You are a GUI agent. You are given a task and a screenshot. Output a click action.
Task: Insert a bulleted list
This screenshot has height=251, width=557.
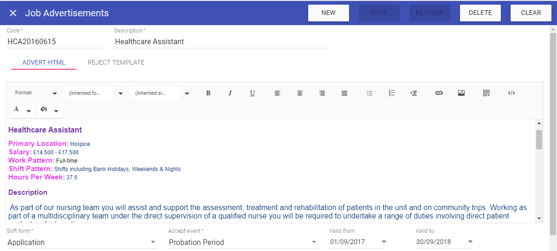(369, 93)
